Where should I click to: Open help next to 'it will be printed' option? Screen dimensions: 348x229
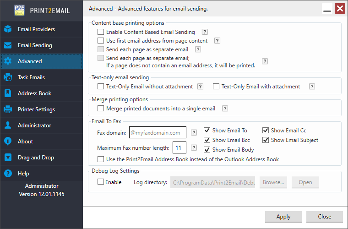265,61
